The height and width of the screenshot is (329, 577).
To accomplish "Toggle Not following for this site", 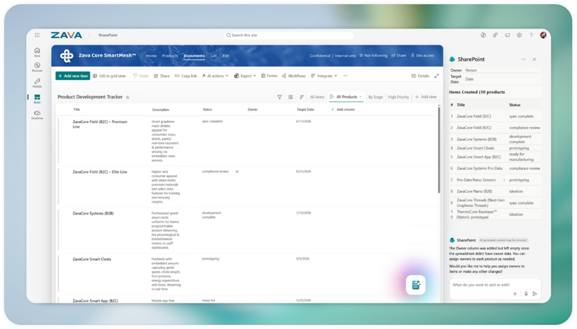I will pos(373,55).
